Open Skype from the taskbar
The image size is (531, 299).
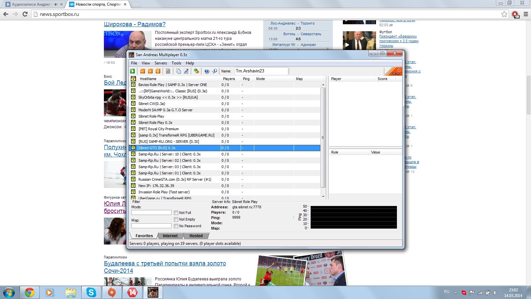[91, 292]
